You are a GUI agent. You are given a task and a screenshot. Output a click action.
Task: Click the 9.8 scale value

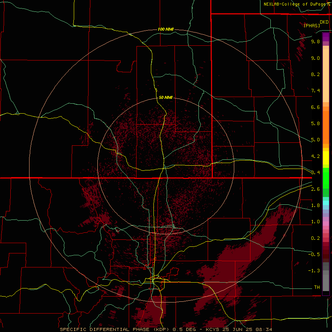[x=315, y=41]
